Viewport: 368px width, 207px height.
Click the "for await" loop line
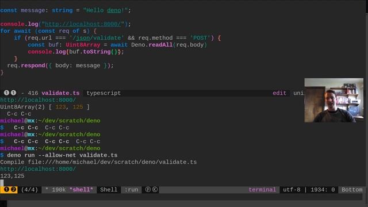pos(48,31)
